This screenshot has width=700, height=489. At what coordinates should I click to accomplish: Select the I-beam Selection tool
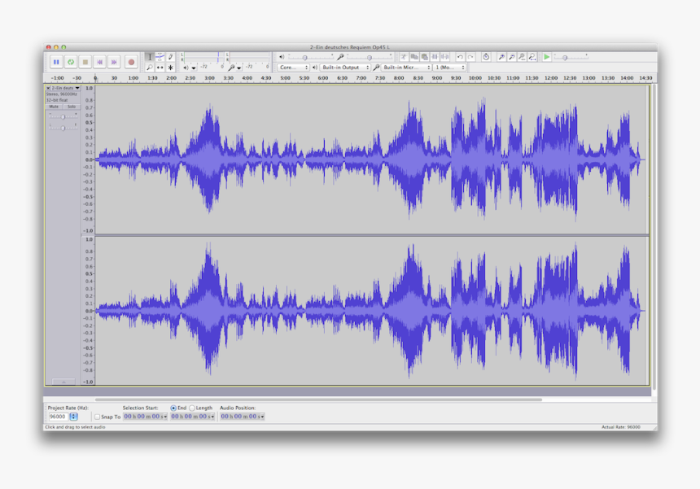tap(150, 57)
